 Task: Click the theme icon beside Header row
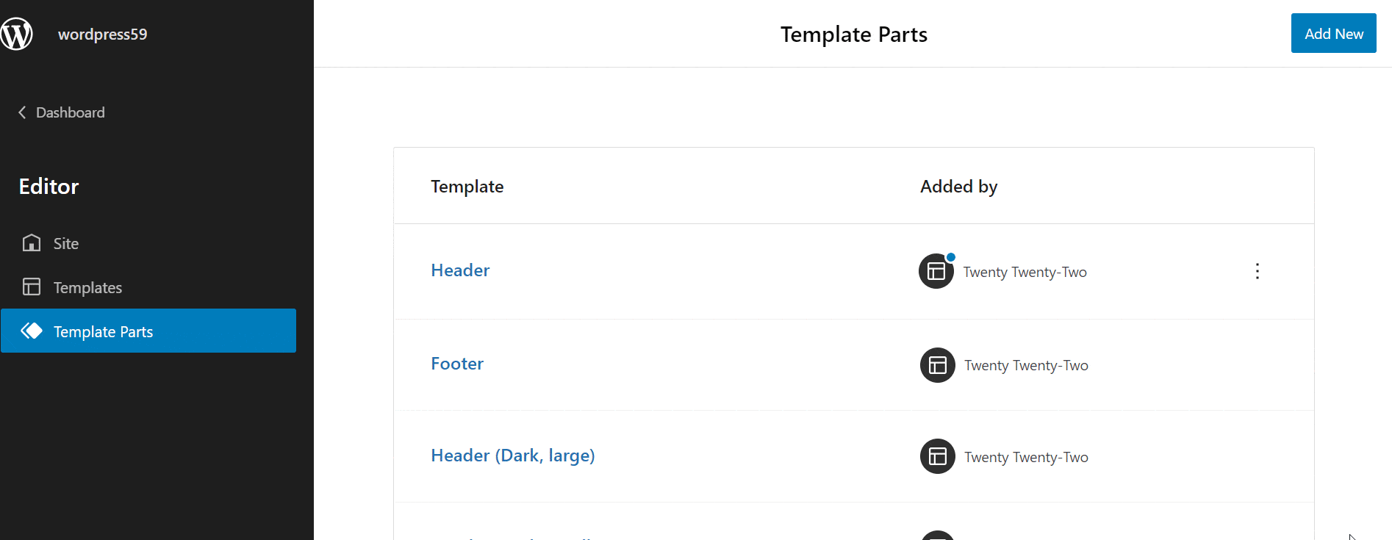pos(936,271)
